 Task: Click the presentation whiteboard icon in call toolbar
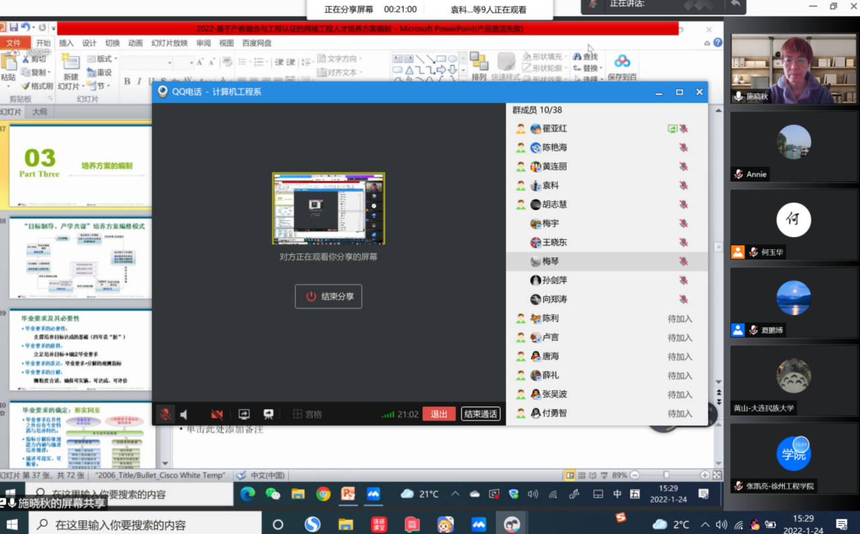pyautogui.click(x=268, y=414)
